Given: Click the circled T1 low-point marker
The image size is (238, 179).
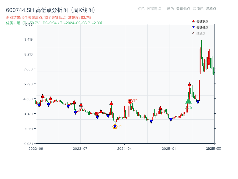Looking at the screenshot, I should click(115, 127).
